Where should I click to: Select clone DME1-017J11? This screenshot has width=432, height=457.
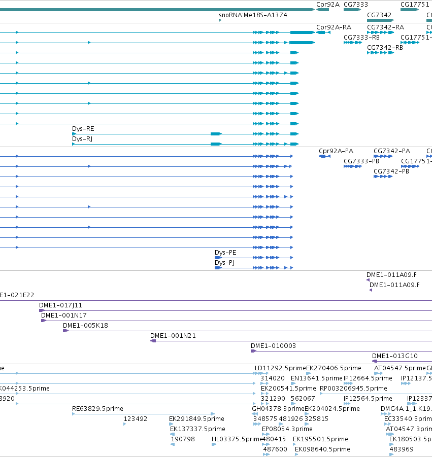tap(61, 305)
